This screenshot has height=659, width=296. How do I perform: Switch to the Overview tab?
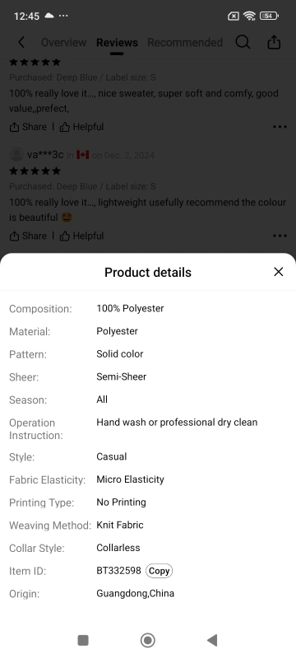pyautogui.click(x=64, y=43)
